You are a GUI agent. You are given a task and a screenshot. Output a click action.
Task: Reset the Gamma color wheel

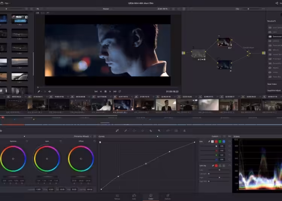coord(27,141)
